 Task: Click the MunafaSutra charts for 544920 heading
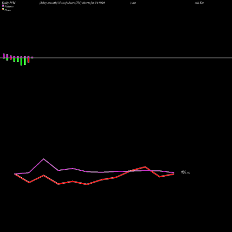pos(72,3)
